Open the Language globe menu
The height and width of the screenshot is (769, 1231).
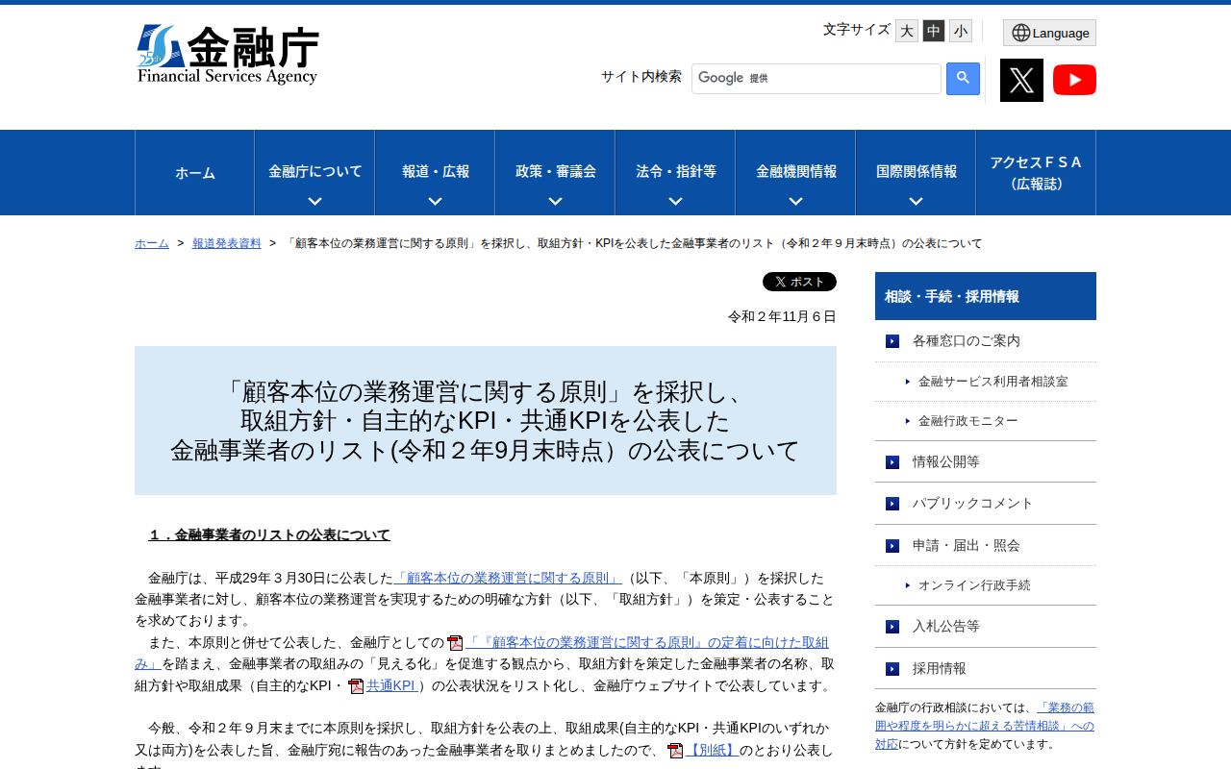pyautogui.click(x=1048, y=32)
